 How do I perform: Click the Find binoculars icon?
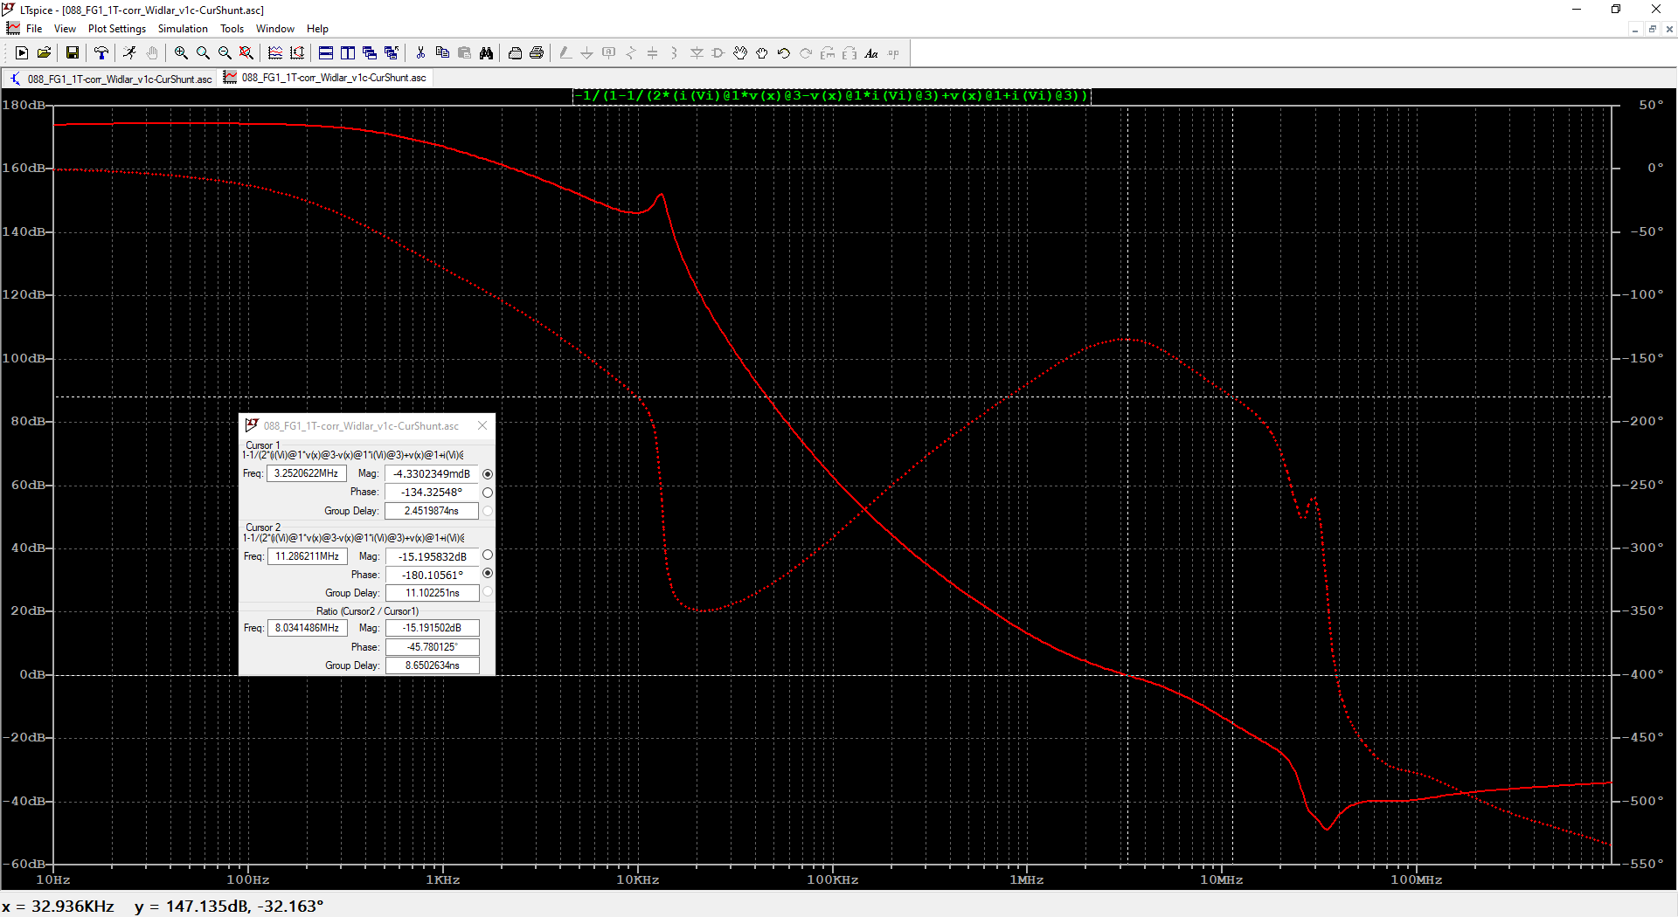(x=486, y=53)
